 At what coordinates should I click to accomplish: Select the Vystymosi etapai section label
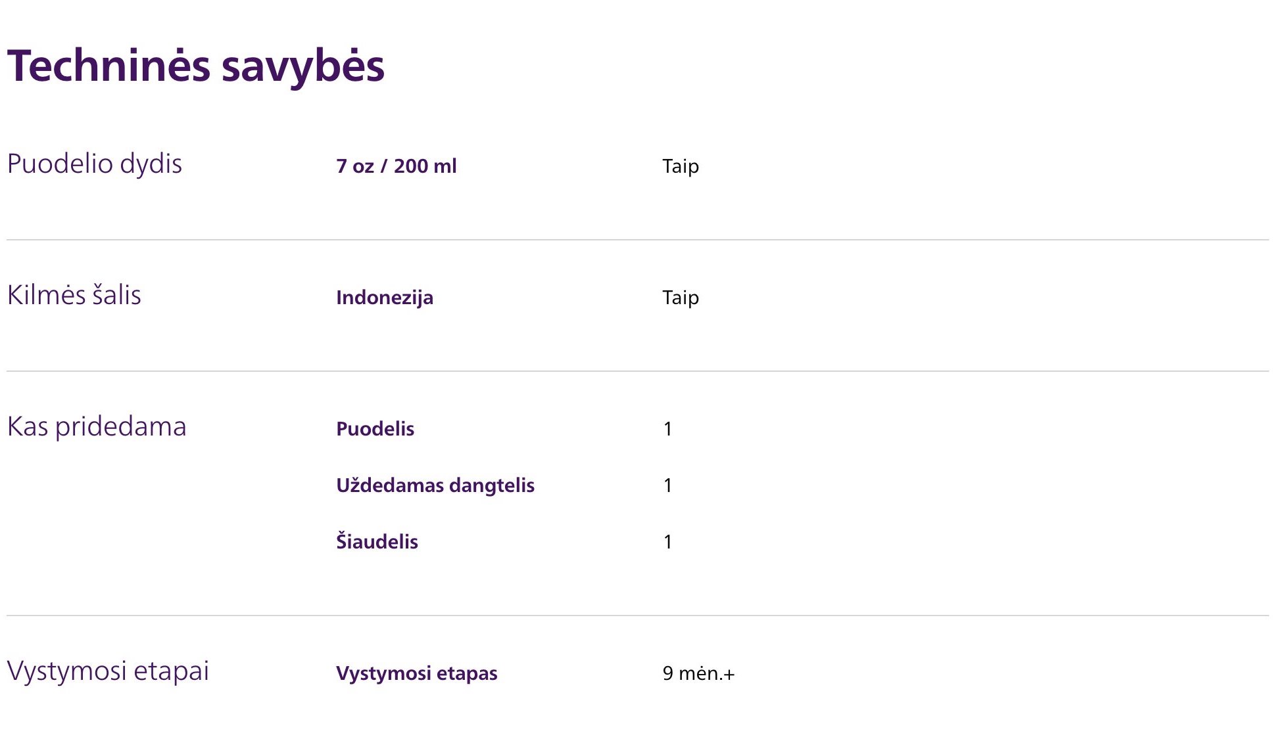pyautogui.click(x=108, y=671)
